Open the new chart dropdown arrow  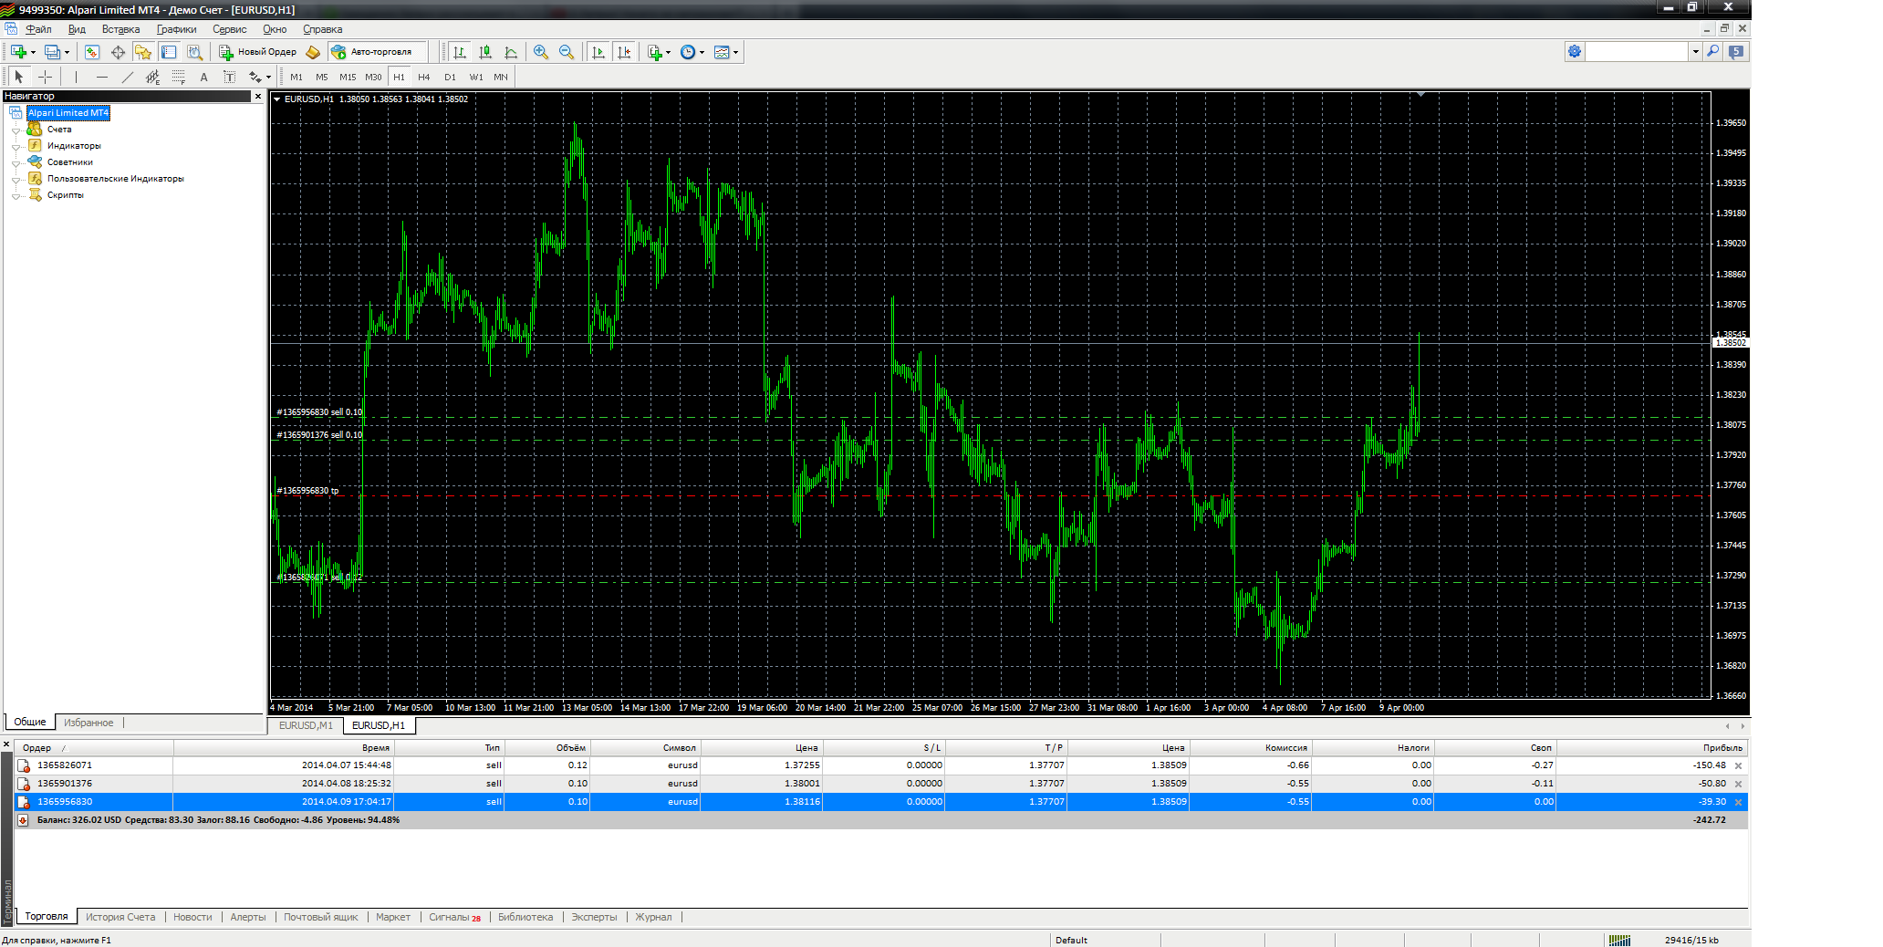tap(33, 52)
